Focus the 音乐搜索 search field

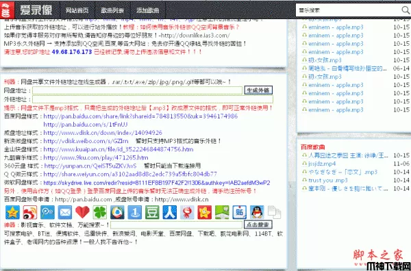[x=349, y=10]
